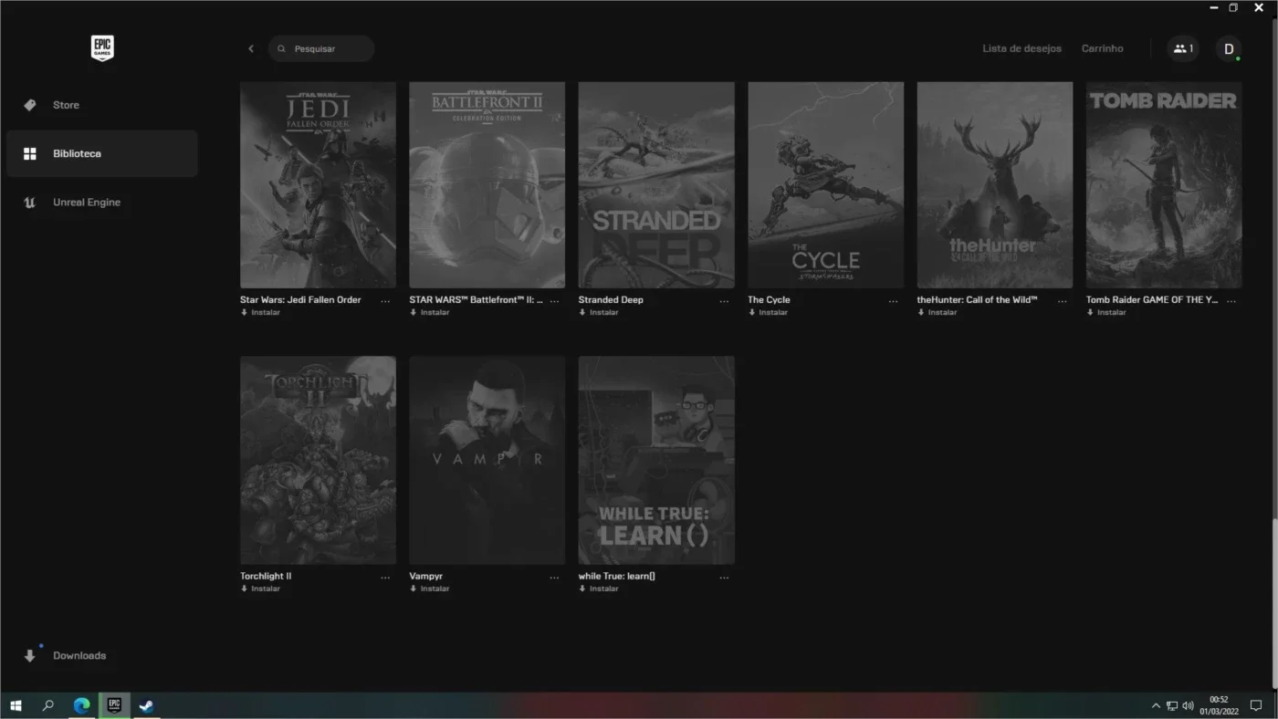This screenshot has height=719, width=1278.
Task: Click the Pesquisar search field
Action: pyautogui.click(x=321, y=48)
